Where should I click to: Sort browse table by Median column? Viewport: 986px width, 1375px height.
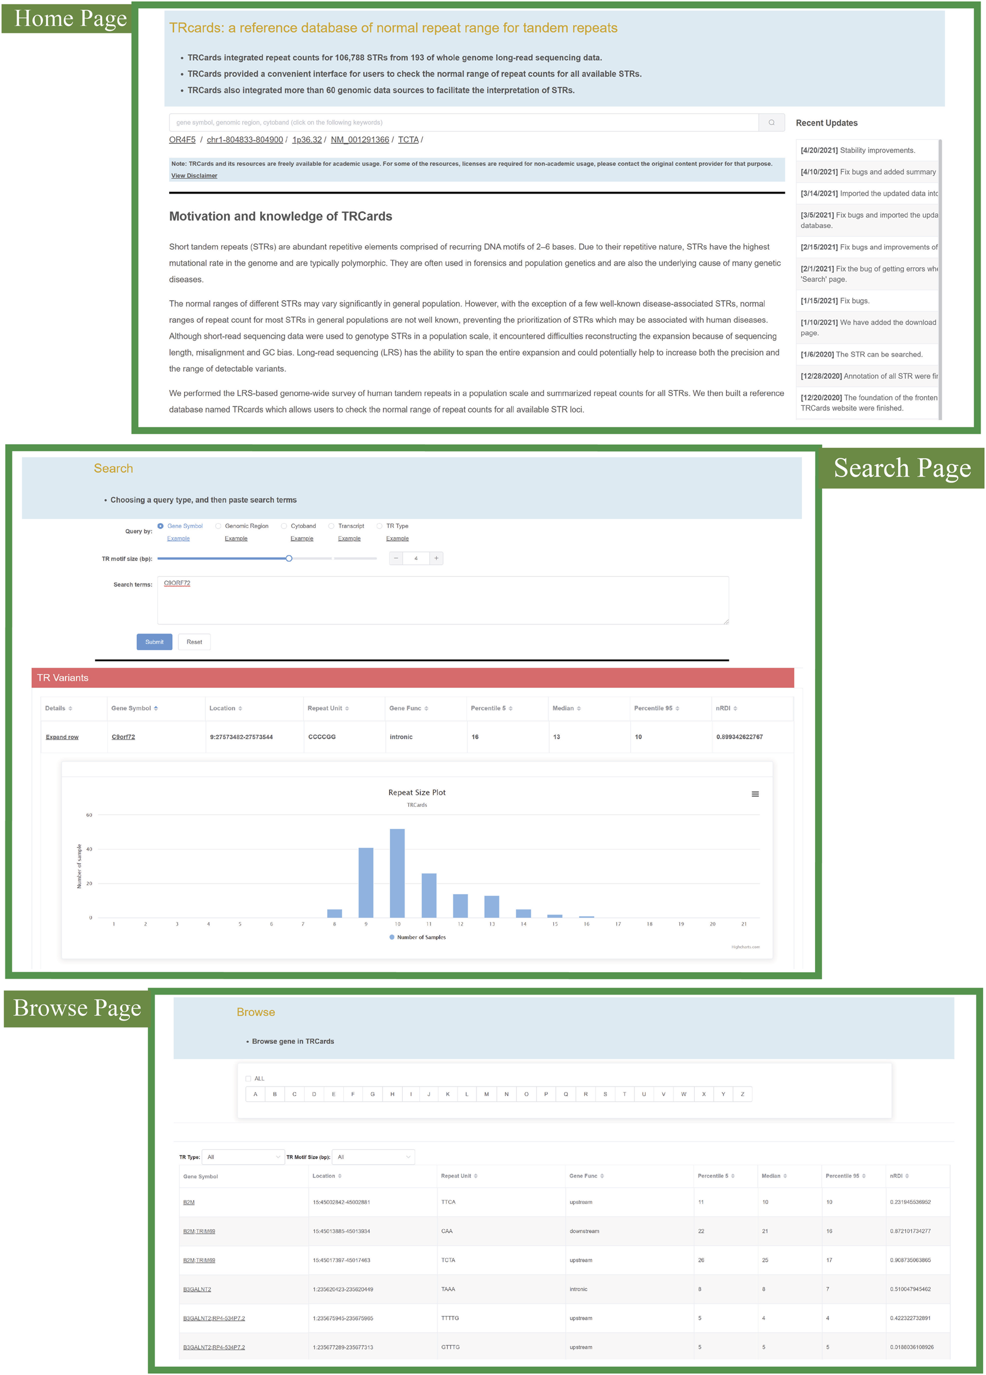pyautogui.click(x=774, y=1176)
